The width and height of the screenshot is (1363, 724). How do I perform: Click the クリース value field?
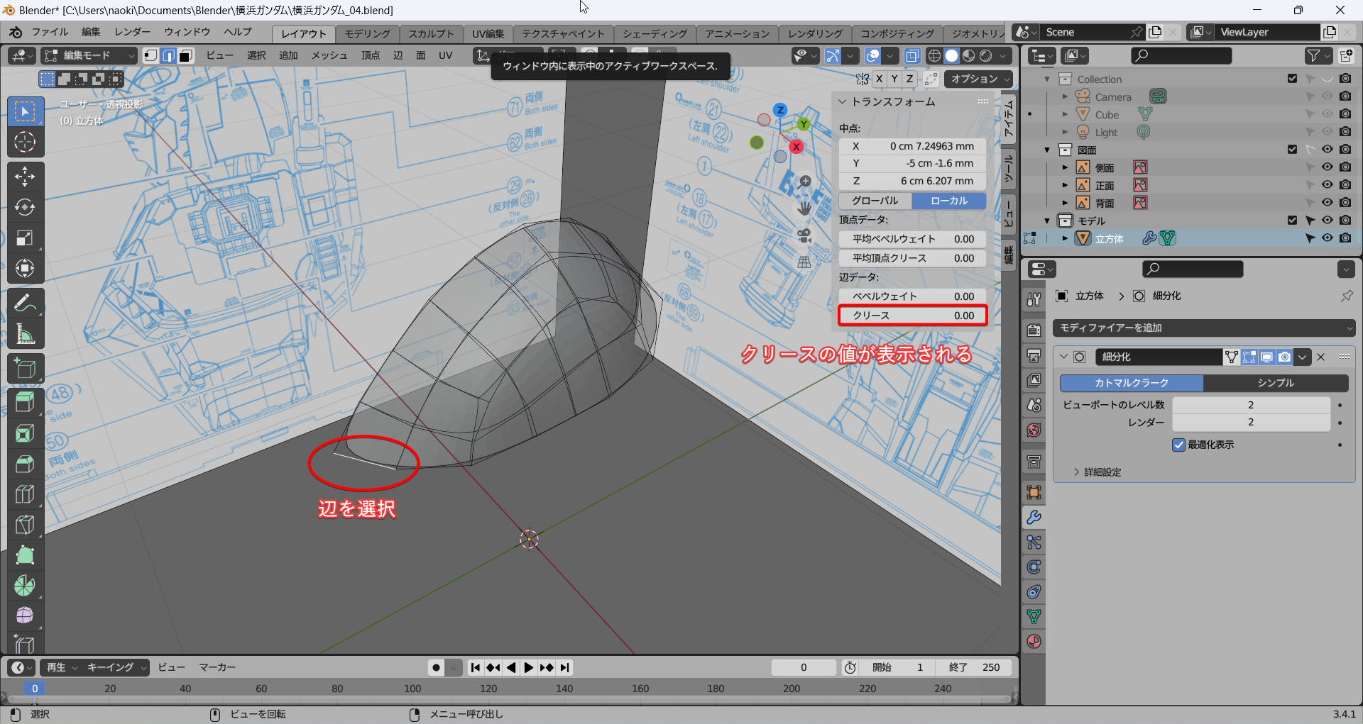912,316
